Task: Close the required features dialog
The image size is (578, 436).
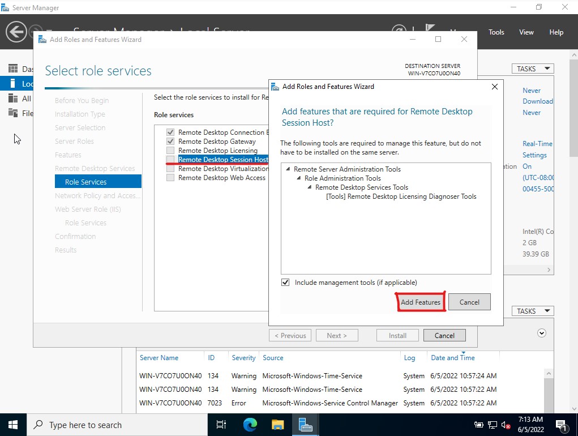Action: point(495,87)
